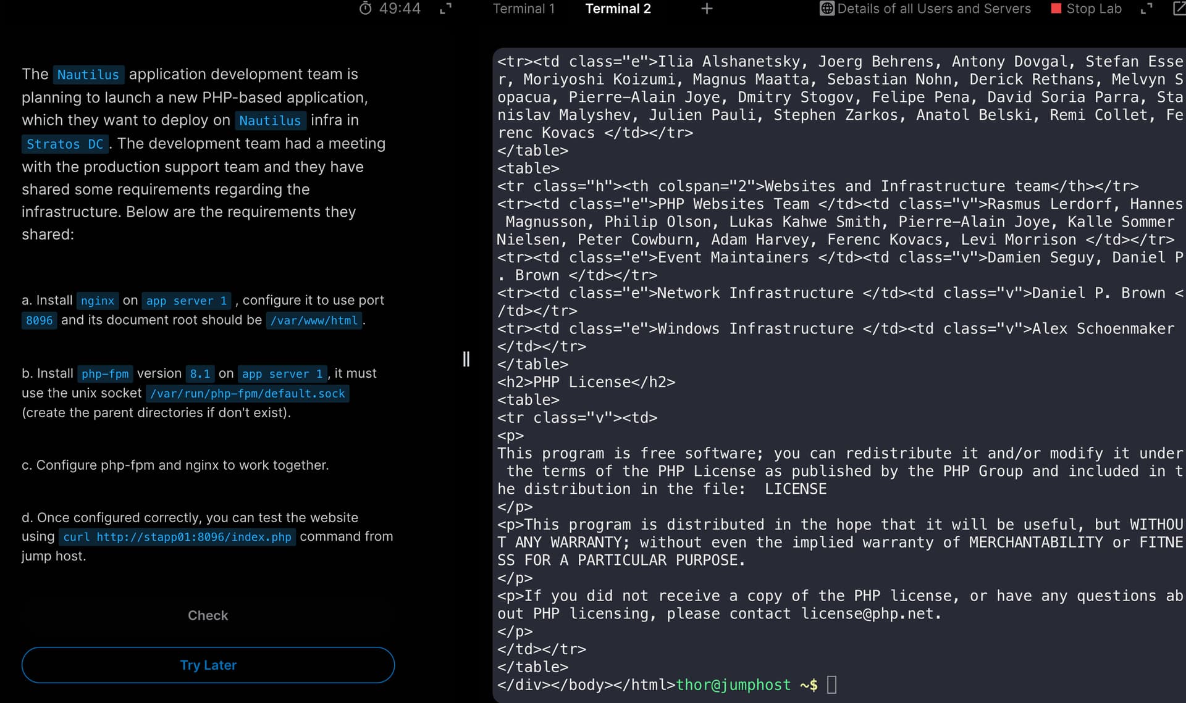Click the Stratos DC highlighted label
This screenshot has height=703, width=1186.
point(65,144)
